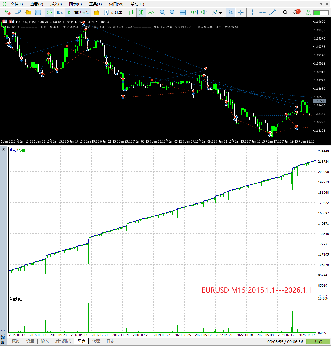
Task: Toggle 算法交易 algo trading button
Action: [x=79, y=12]
